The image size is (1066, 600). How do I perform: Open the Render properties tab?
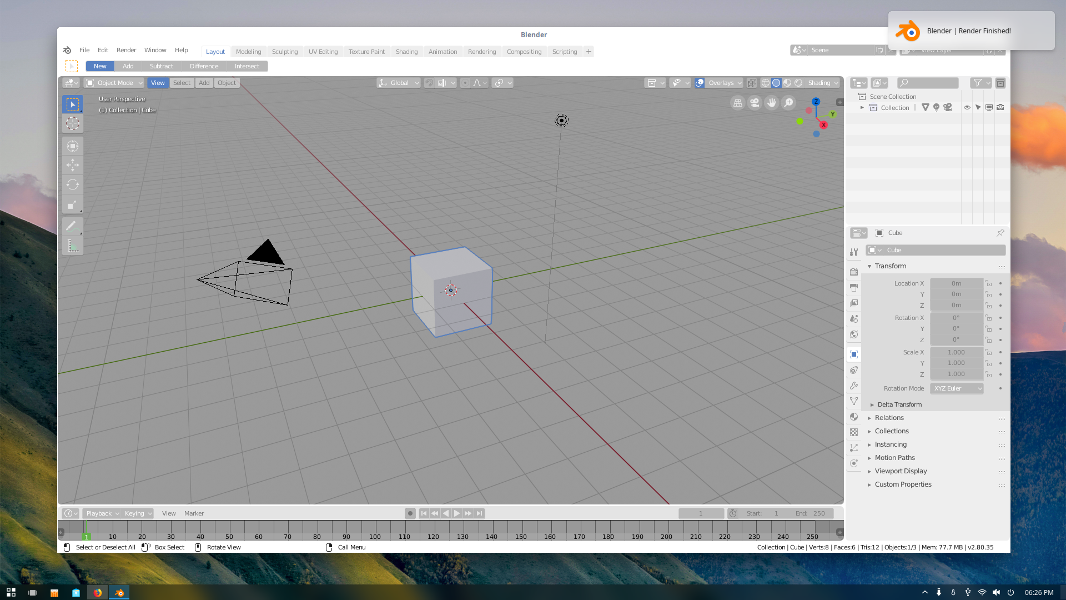854,272
